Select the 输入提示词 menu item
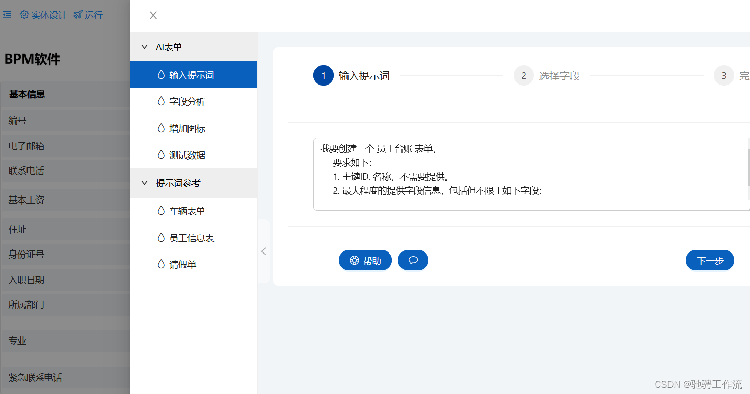This screenshot has height=394, width=750. pyautogui.click(x=194, y=75)
